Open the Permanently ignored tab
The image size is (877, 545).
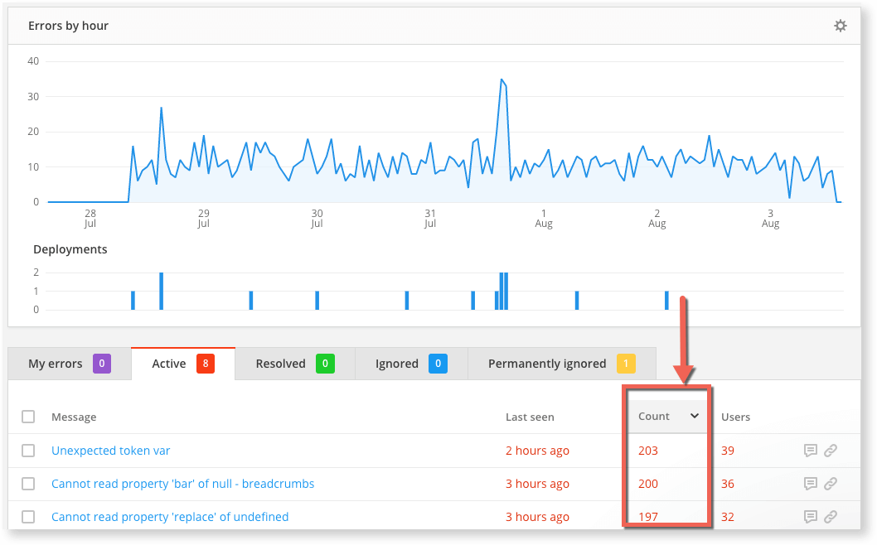pyautogui.click(x=547, y=363)
